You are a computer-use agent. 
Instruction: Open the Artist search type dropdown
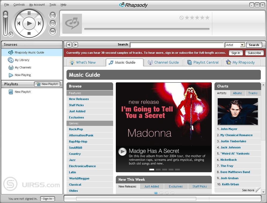pyautogui.click(x=235, y=45)
